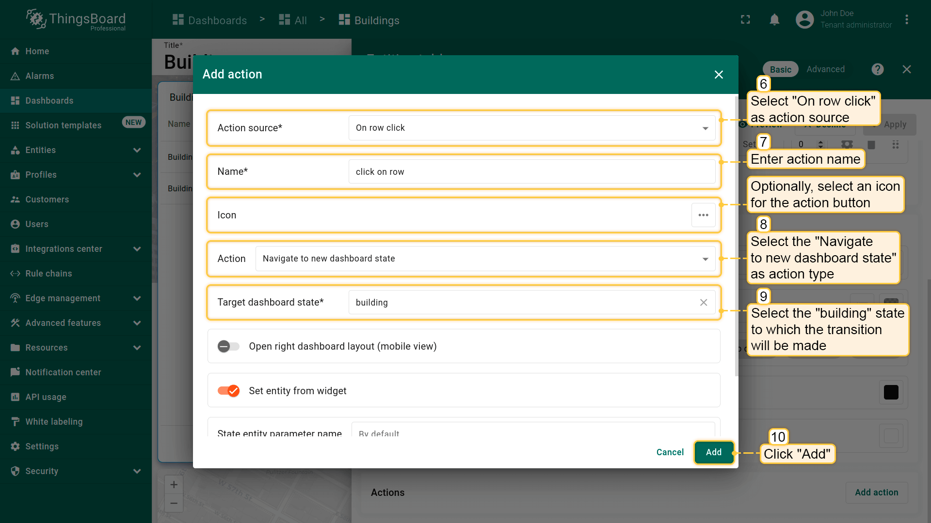The height and width of the screenshot is (523, 931).
Task: Open Alarms in the sidebar menu
Action: pyautogui.click(x=40, y=76)
